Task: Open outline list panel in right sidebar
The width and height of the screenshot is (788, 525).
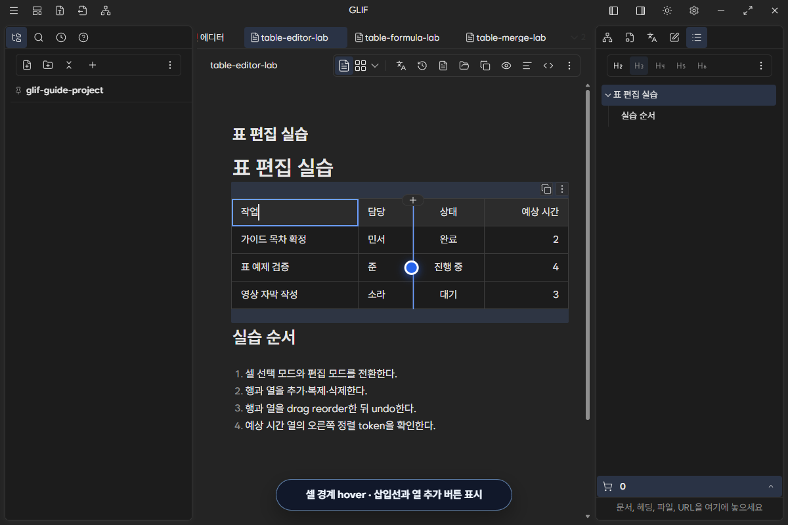Action: click(697, 37)
